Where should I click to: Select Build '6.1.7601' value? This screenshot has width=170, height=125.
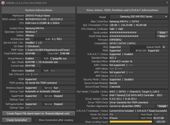pyautogui.click(x=57, y=39)
